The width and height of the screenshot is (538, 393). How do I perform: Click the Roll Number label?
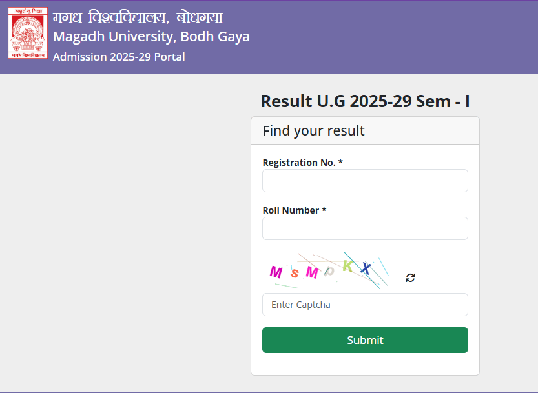(294, 210)
